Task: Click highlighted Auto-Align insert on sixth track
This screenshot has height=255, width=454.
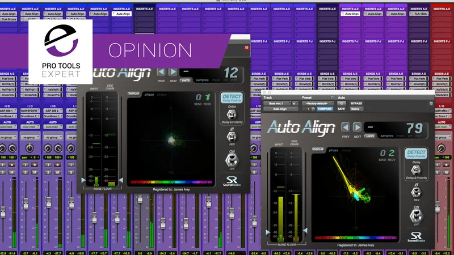Action: point(121,14)
